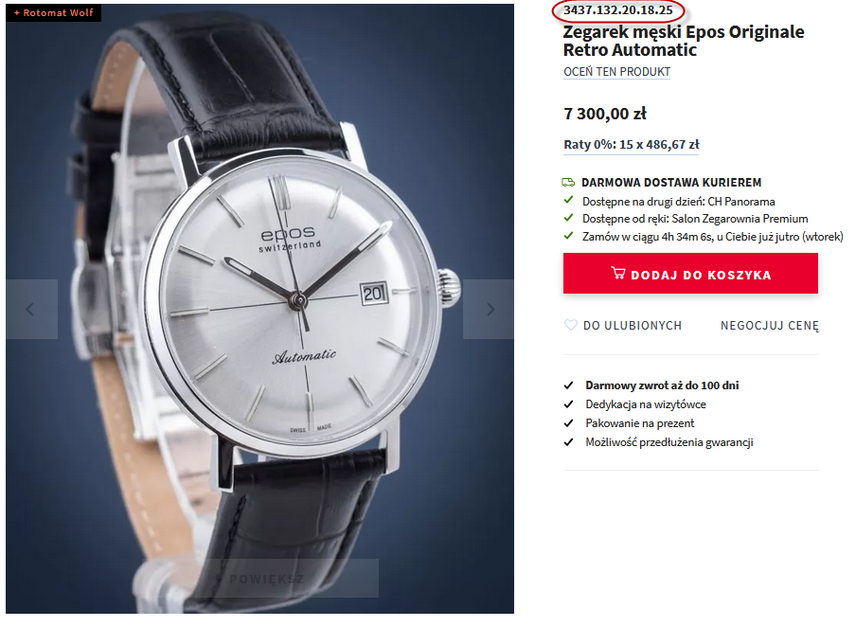Click checkmark beside Darmowy zwrot aż do 100 dni
Screen dimensions: 856x627
coord(568,385)
